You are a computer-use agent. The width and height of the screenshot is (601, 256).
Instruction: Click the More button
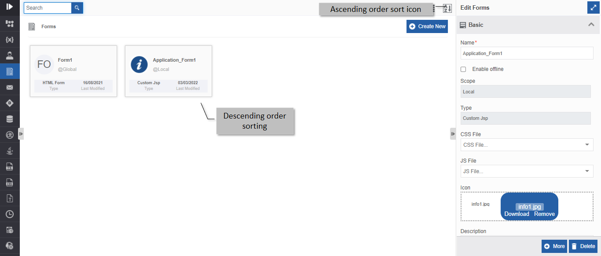point(554,246)
